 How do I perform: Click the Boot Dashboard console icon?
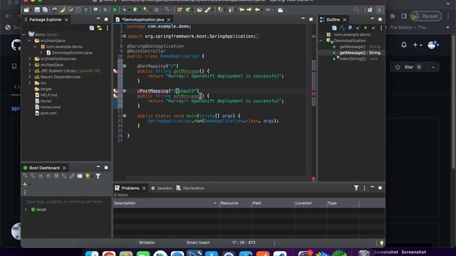coord(80,176)
